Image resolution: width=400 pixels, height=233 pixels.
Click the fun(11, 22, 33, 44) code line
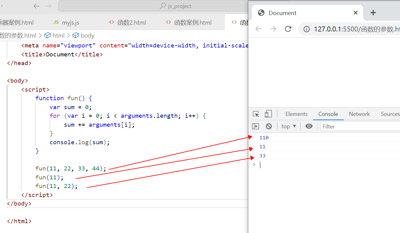point(71,169)
